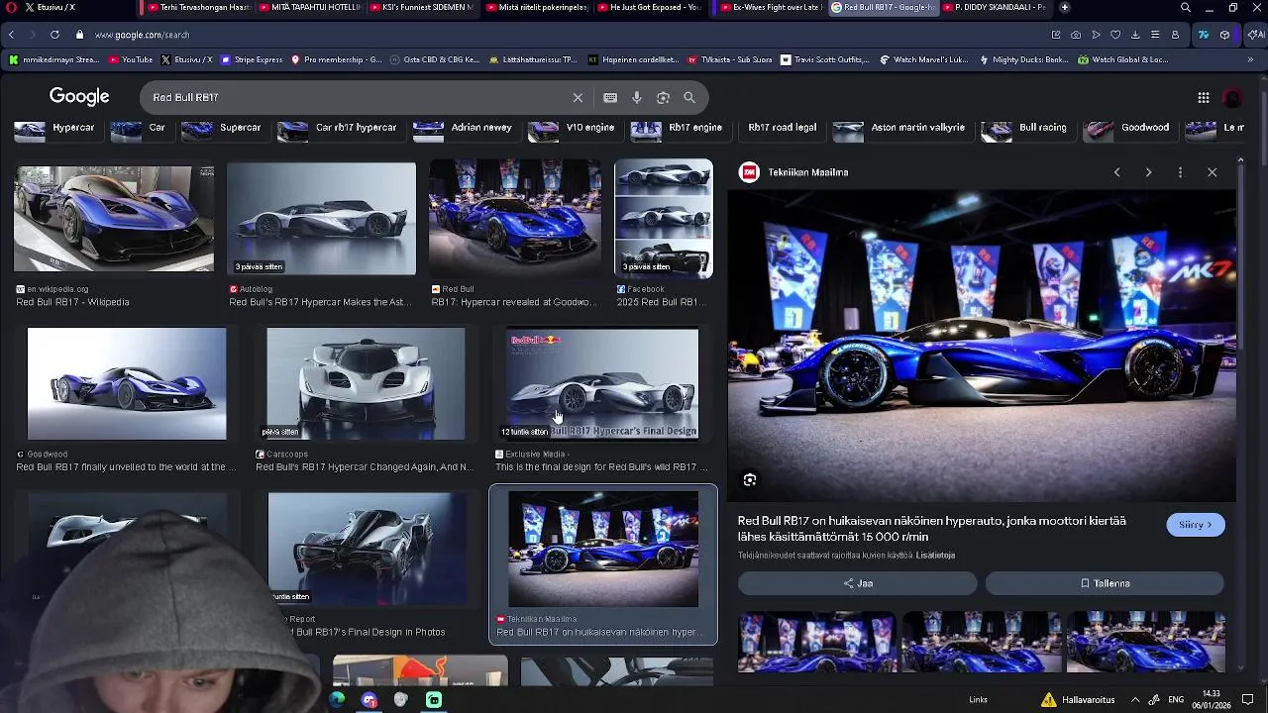Click Siirry button in preview panel
Screen dimensions: 1268x713
[1196, 525]
